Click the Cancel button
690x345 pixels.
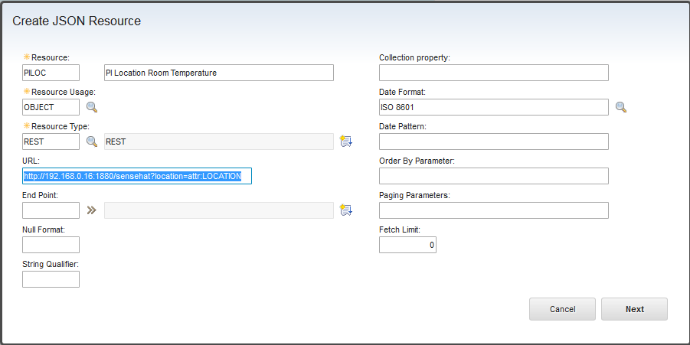(562, 309)
